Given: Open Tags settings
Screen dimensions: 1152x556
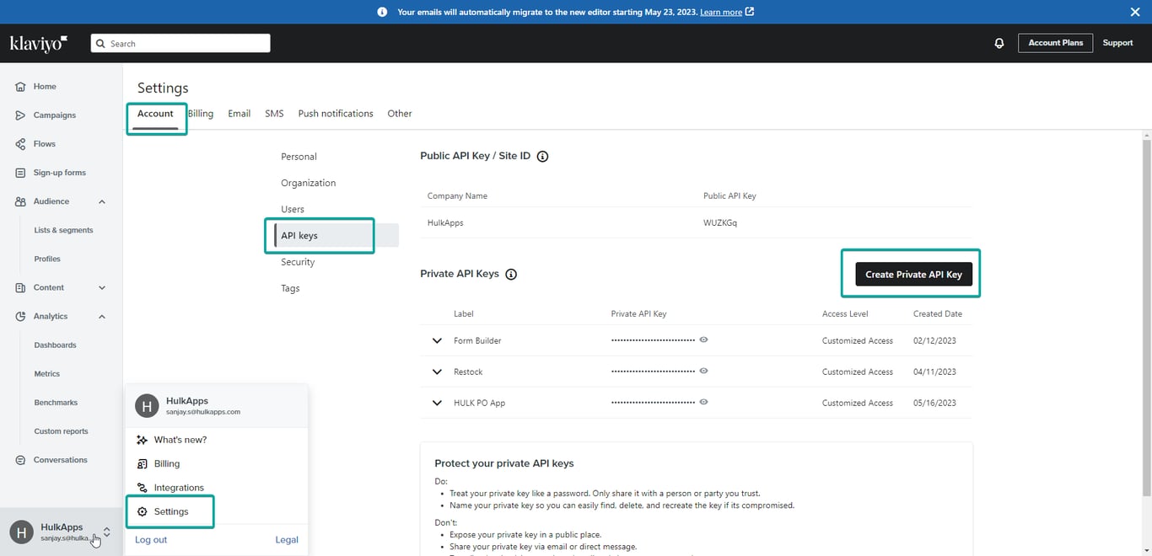Looking at the screenshot, I should (290, 288).
